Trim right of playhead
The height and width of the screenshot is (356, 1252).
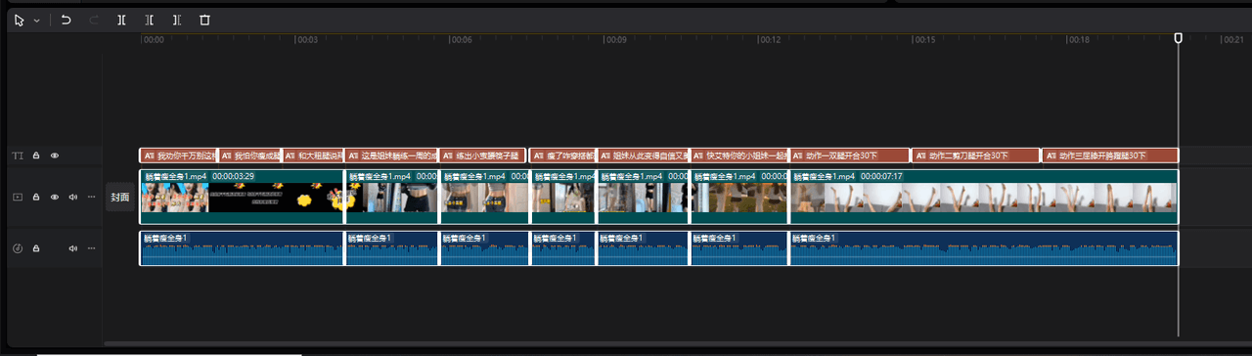pyautogui.click(x=176, y=20)
